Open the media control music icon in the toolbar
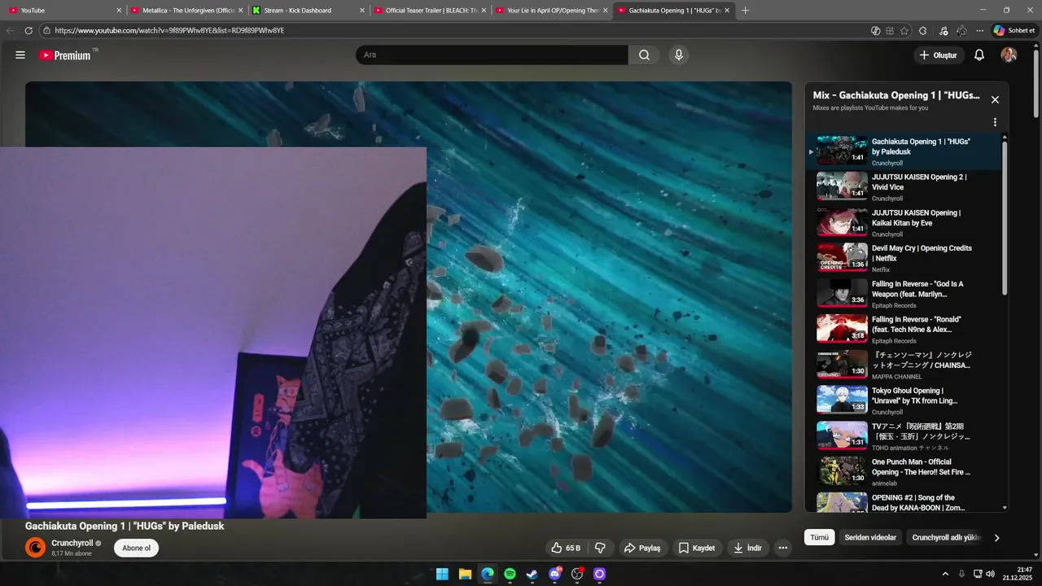This screenshot has height=586, width=1042. click(x=943, y=31)
